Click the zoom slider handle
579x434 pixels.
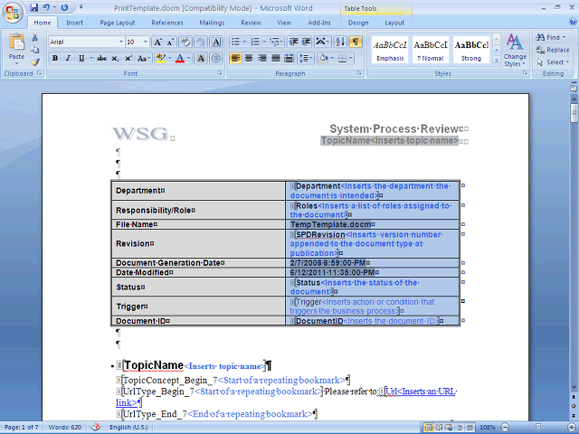click(x=538, y=428)
